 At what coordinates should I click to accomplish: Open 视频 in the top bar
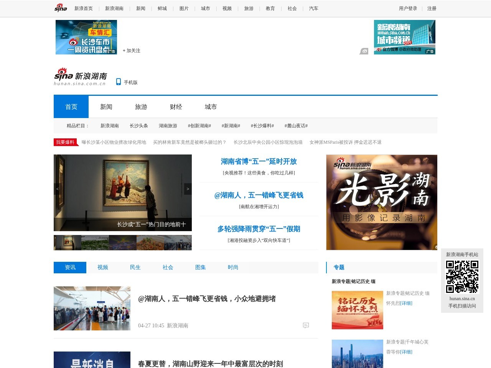click(227, 8)
